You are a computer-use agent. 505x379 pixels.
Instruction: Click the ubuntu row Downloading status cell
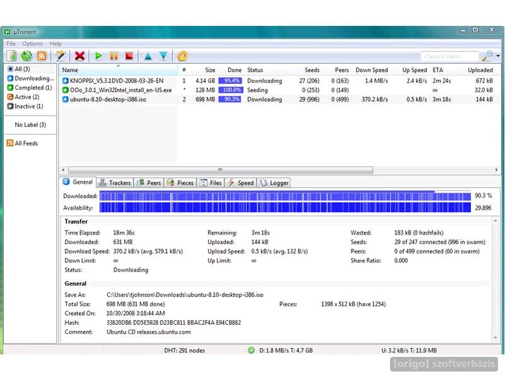coord(264,100)
